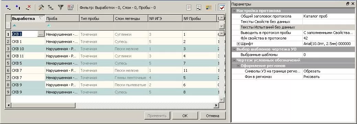Sort by the Выработка column header

[28, 19]
